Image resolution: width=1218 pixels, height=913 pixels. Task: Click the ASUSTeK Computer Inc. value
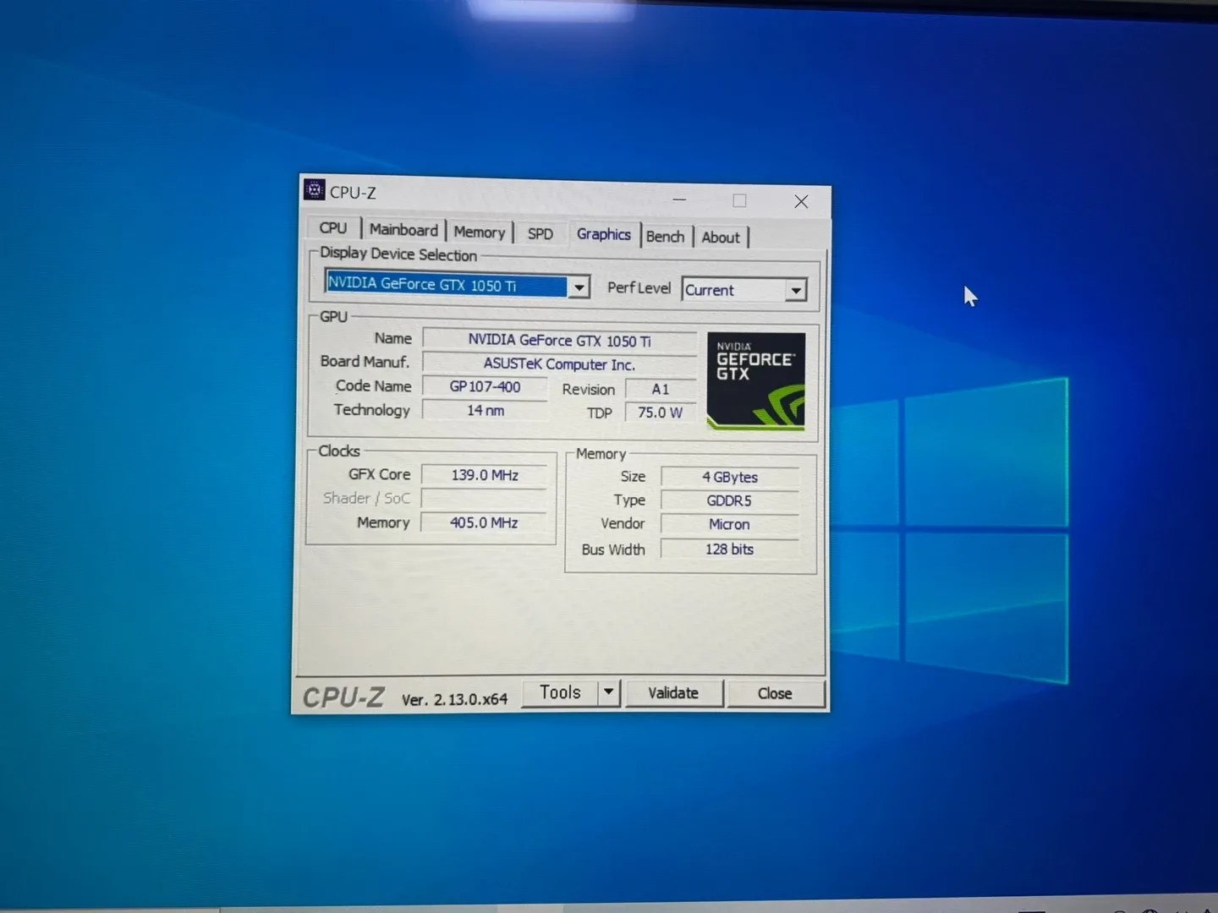point(559,364)
